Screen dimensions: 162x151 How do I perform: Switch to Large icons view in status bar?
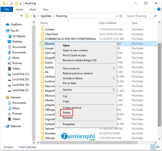click(158, 147)
